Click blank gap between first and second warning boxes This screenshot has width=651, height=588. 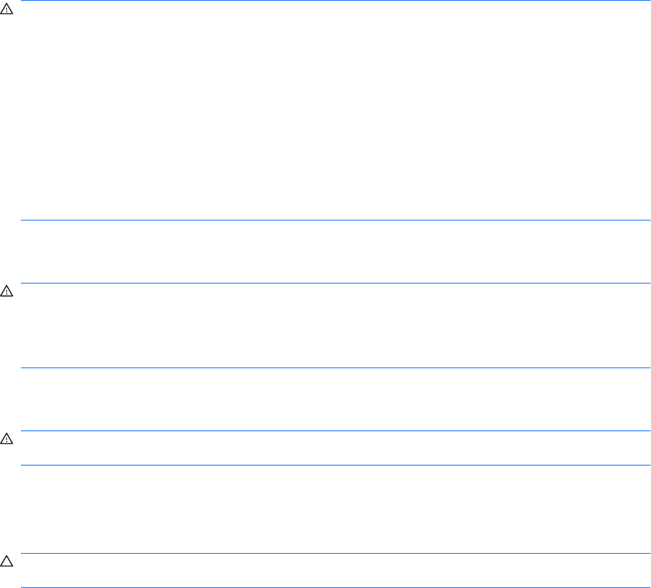[336, 252]
